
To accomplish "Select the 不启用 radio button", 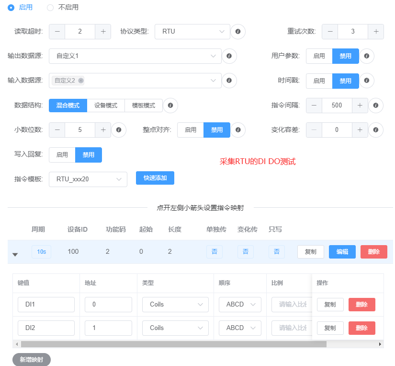I will 50,7.
